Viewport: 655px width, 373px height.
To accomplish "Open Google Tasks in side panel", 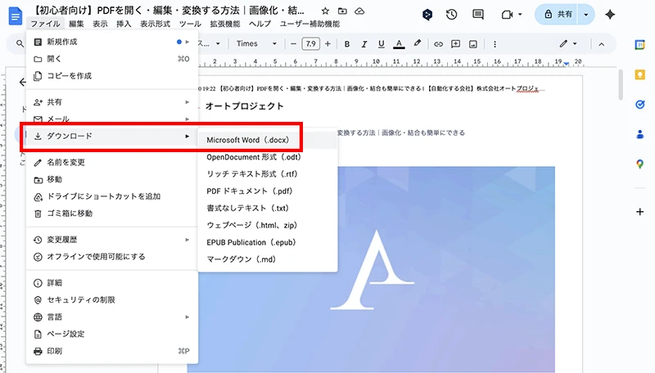I will coord(640,105).
